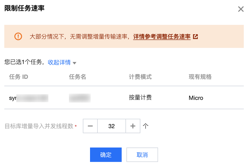Click the 目标库增量导入并发线程数 label
Viewport: 250px width, 166px height.
[x=39, y=126]
